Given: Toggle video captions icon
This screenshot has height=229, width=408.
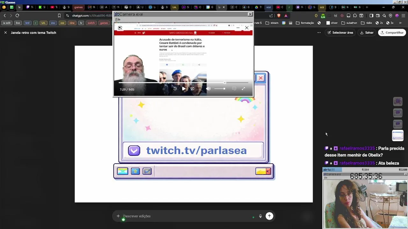Looking at the screenshot, I should pos(234,89).
